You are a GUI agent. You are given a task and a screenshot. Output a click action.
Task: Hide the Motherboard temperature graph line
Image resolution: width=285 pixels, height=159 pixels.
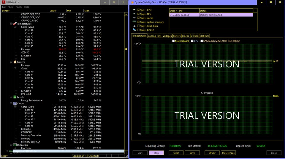coord(174,41)
